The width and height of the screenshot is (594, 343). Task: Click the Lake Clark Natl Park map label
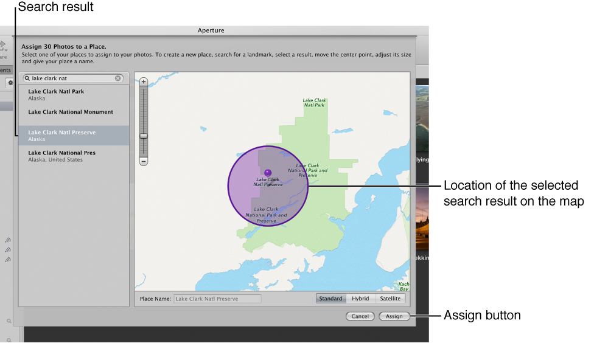tap(314, 103)
